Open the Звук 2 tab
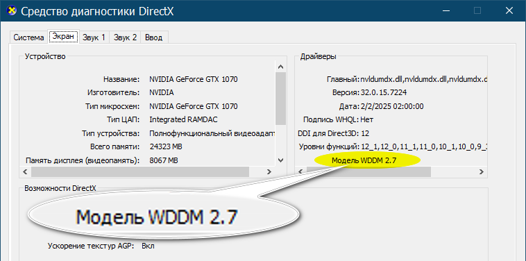This screenshot has height=261, width=526. tap(125, 37)
